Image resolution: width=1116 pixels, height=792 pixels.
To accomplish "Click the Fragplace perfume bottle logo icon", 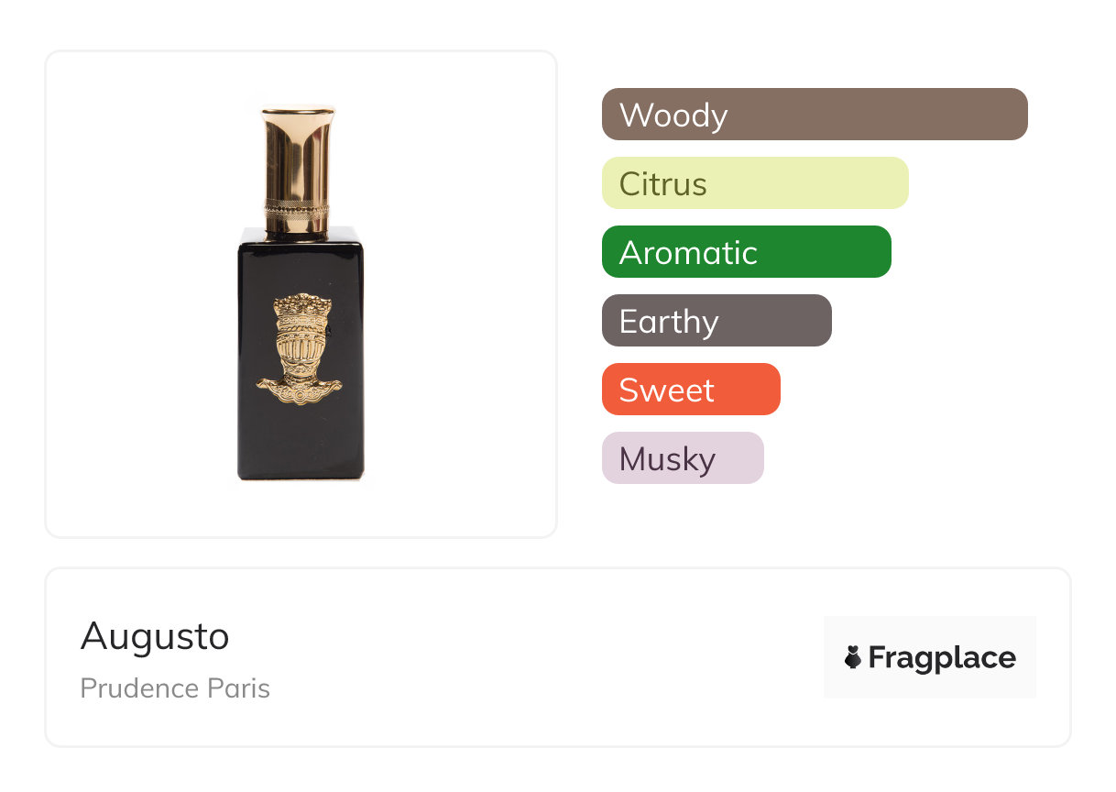I will click(x=853, y=657).
